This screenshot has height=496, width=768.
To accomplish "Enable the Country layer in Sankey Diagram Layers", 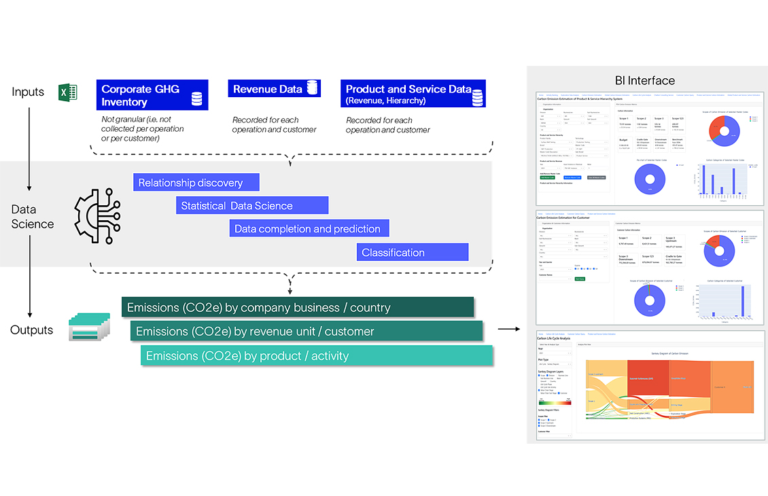I will 550,381.
